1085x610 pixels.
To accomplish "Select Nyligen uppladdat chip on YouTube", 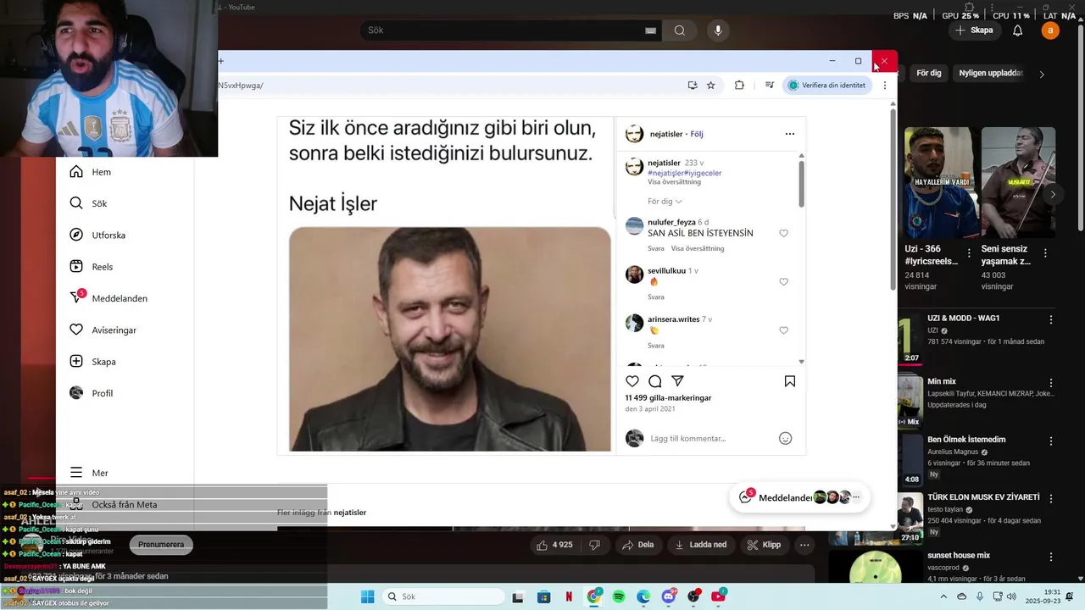I will coord(991,74).
